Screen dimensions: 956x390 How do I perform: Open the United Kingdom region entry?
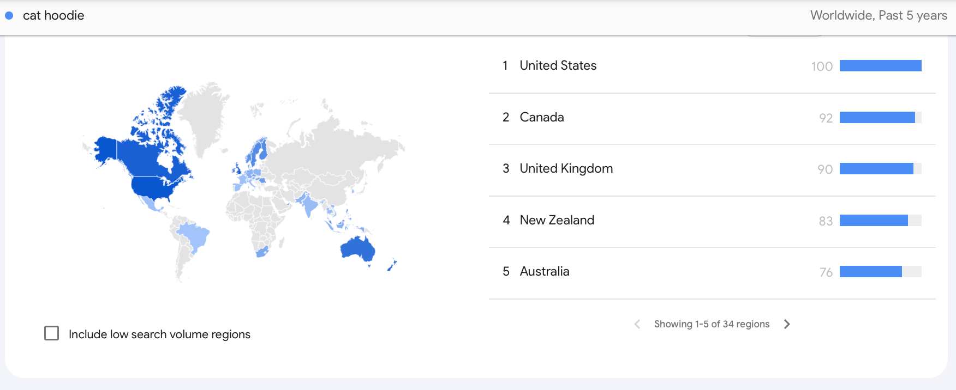coord(566,169)
